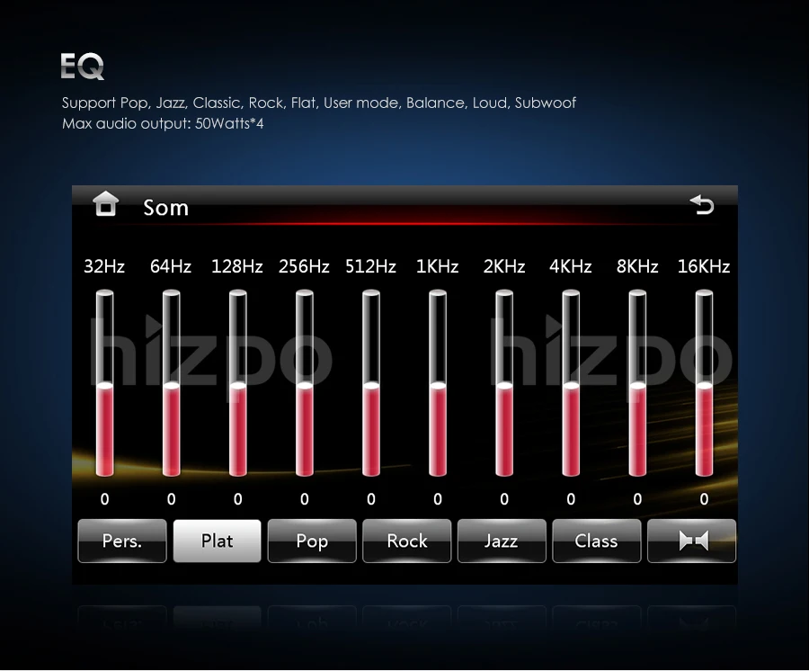This screenshot has width=809, height=671.
Task: Click the 32Hz band slider
Action: [x=105, y=383]
